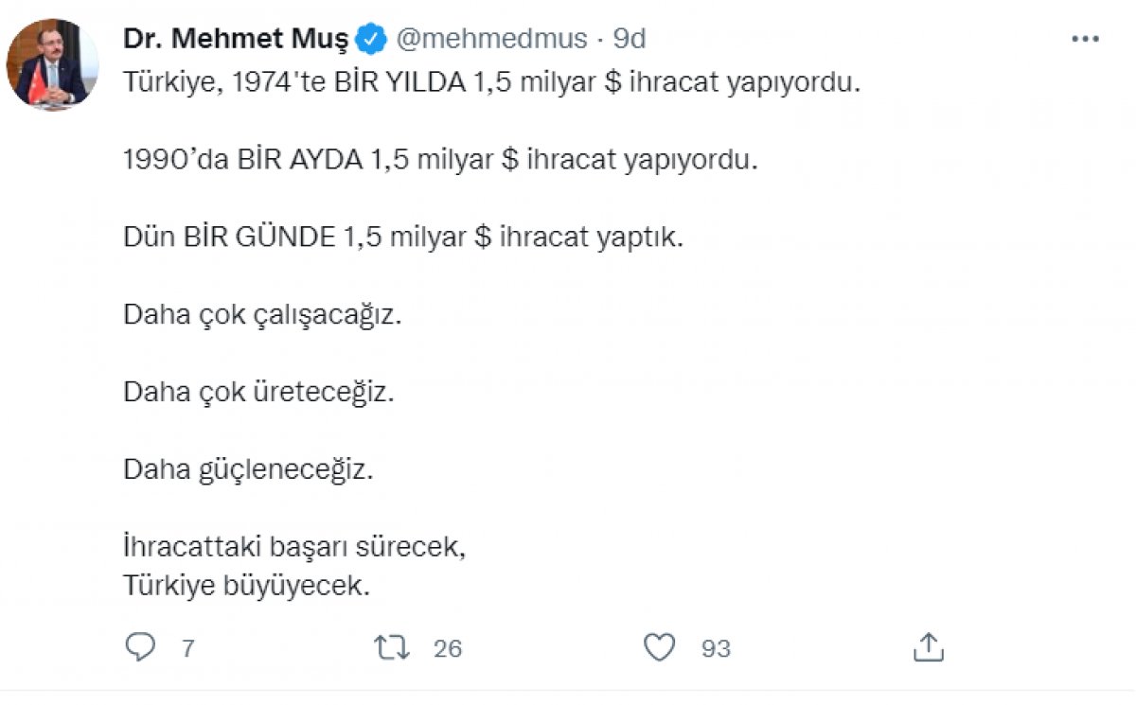The image size is (1136, 705).
Task: Open the @mehmedmus handle link
Action: pos(489,40)
